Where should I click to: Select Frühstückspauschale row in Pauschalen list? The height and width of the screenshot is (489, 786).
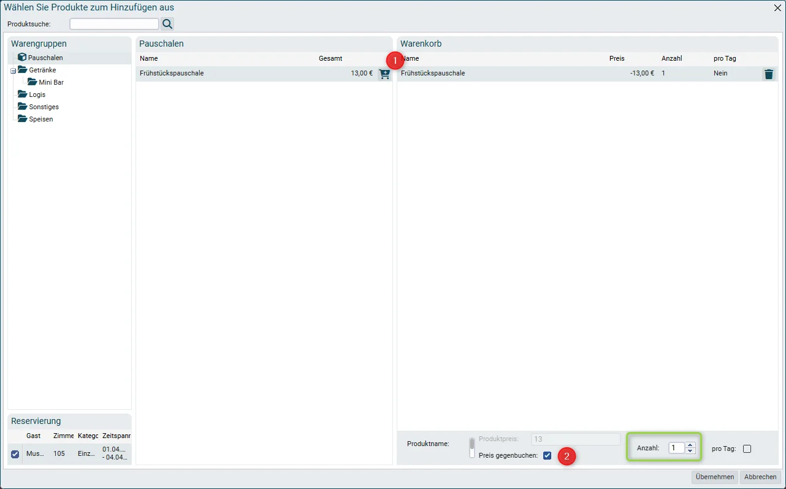(x=264, y=74)
